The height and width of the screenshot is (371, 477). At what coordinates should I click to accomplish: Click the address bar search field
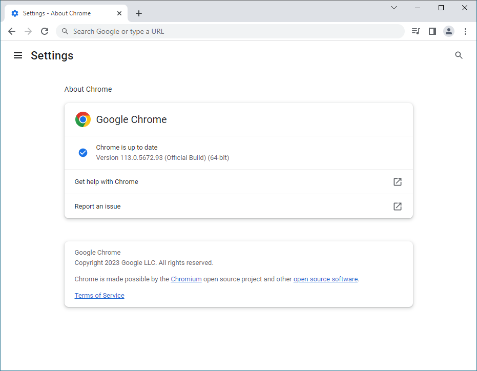(231, 31)
